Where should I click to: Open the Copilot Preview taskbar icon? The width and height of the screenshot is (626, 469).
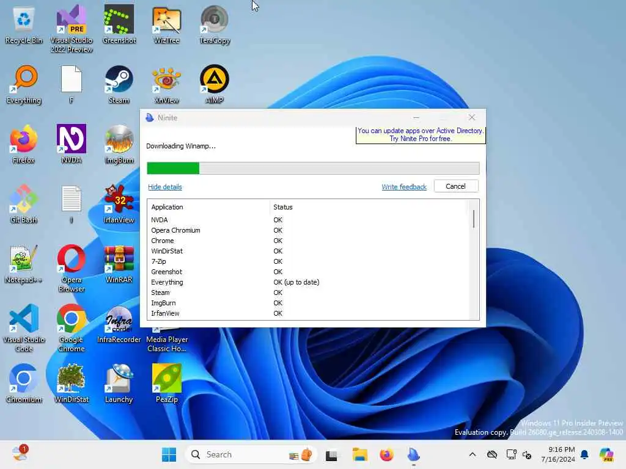[607, 454]
